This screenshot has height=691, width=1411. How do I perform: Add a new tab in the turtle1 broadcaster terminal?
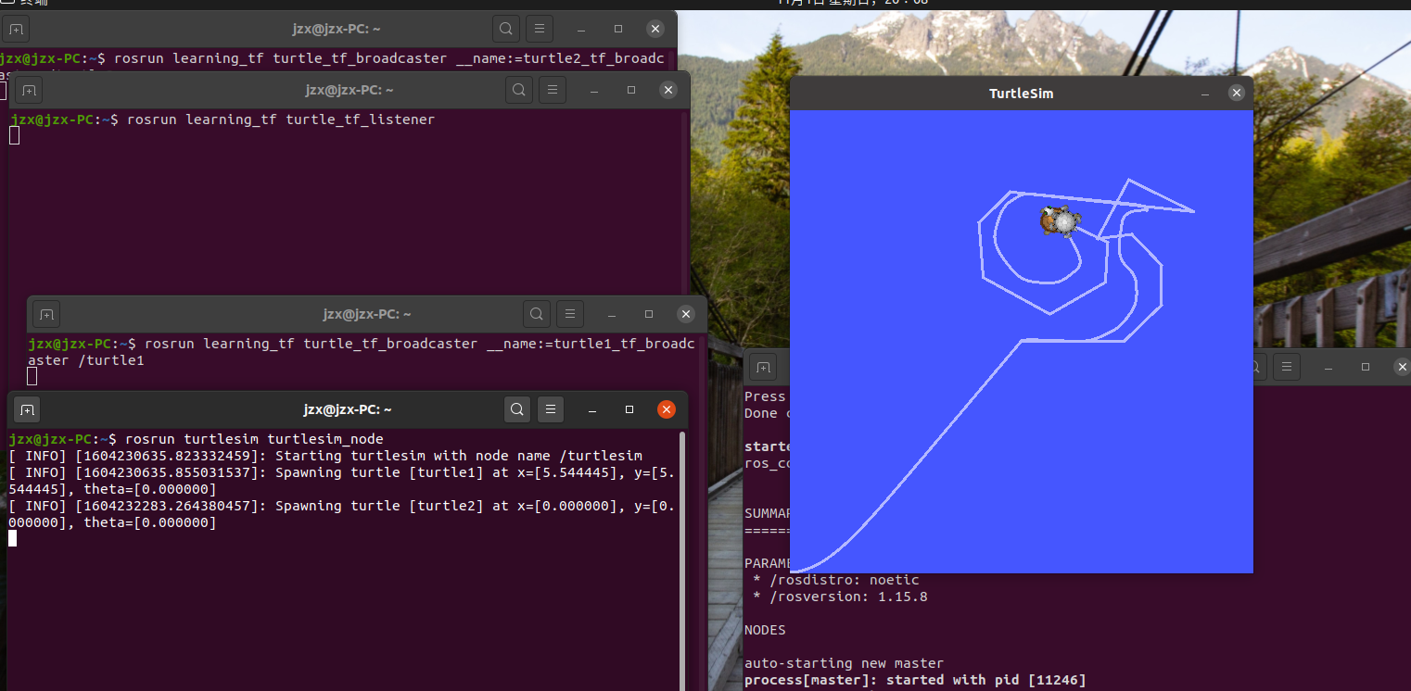click(x=46, y=315)
